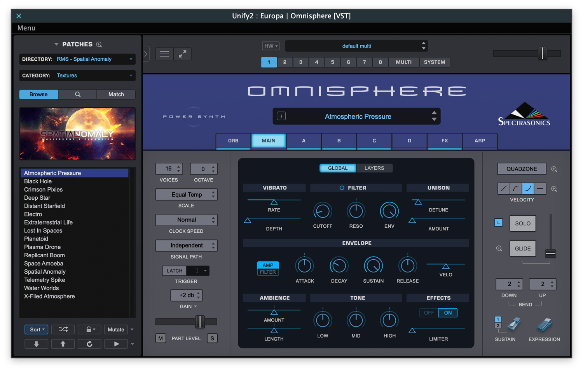Solo the part with S button
This screenshot has width=583, height=371.
click(x=212, y=338)
